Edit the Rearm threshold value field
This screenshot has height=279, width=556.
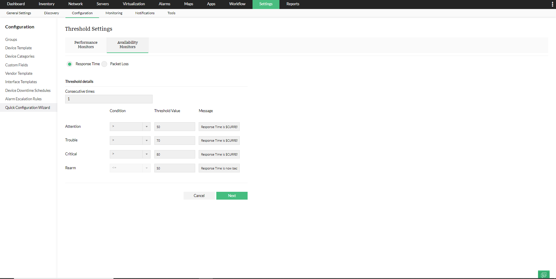175,168
